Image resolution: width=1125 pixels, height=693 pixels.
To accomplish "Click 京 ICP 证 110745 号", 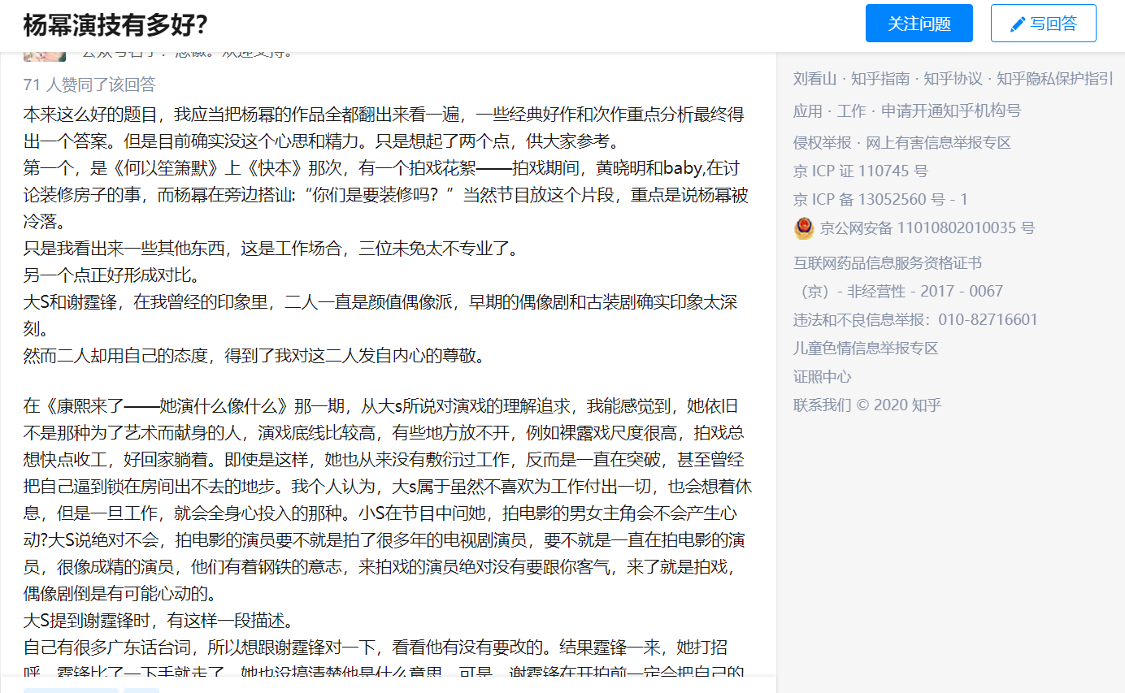I will pyautogui.click(x=861, y=171).
